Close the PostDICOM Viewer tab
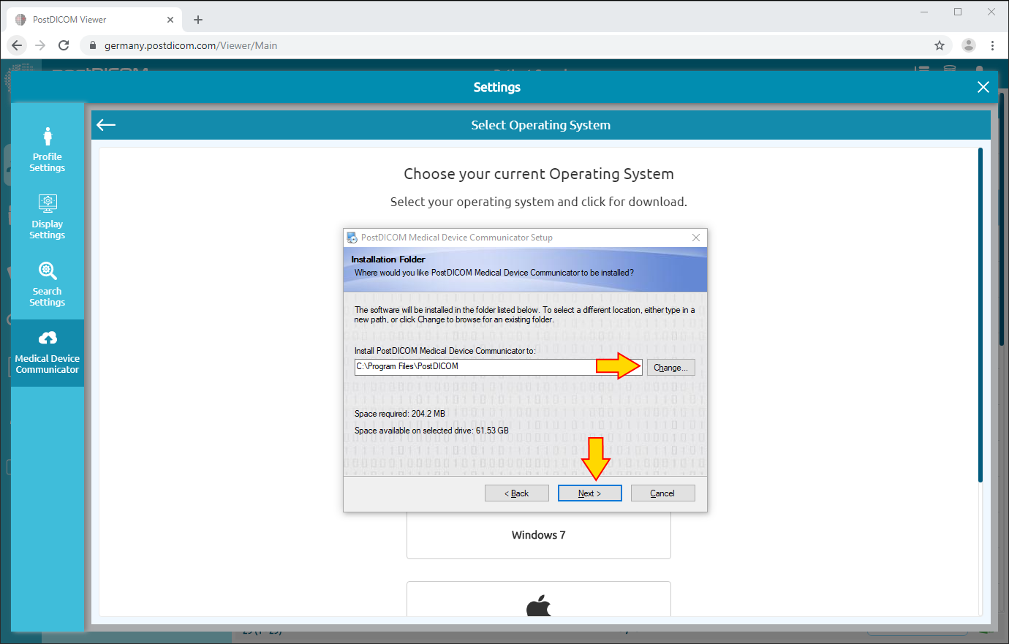1009x644 pixels. point(170,20)
